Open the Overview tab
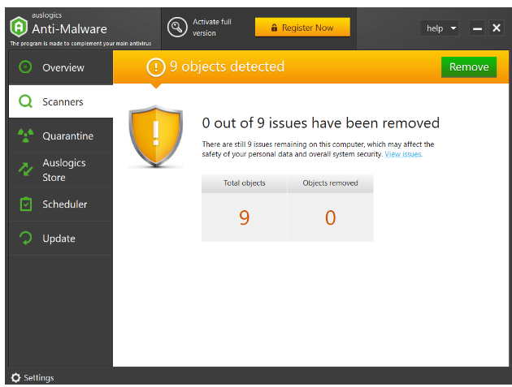The width and height of the screenshot is (512, 387). (x=61, y=67)
